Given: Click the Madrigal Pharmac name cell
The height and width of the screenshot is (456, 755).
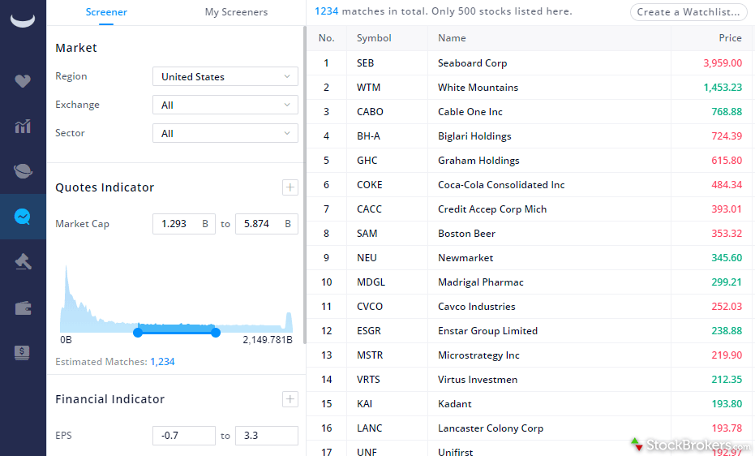Looking at the screenshot, I should tap(481, 282).
